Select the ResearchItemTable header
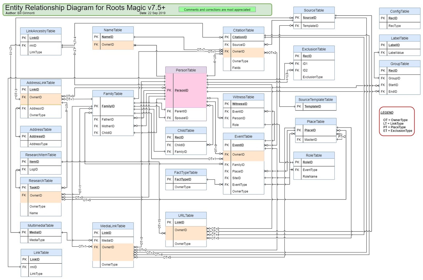This screenshot has height=280, width=423. [x=41, y=155]
